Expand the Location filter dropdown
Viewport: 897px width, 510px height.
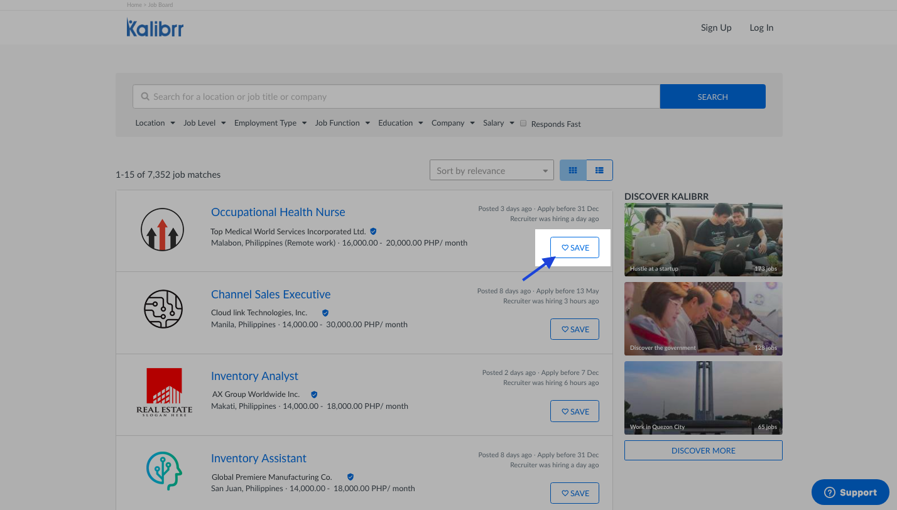coord(155,123)
